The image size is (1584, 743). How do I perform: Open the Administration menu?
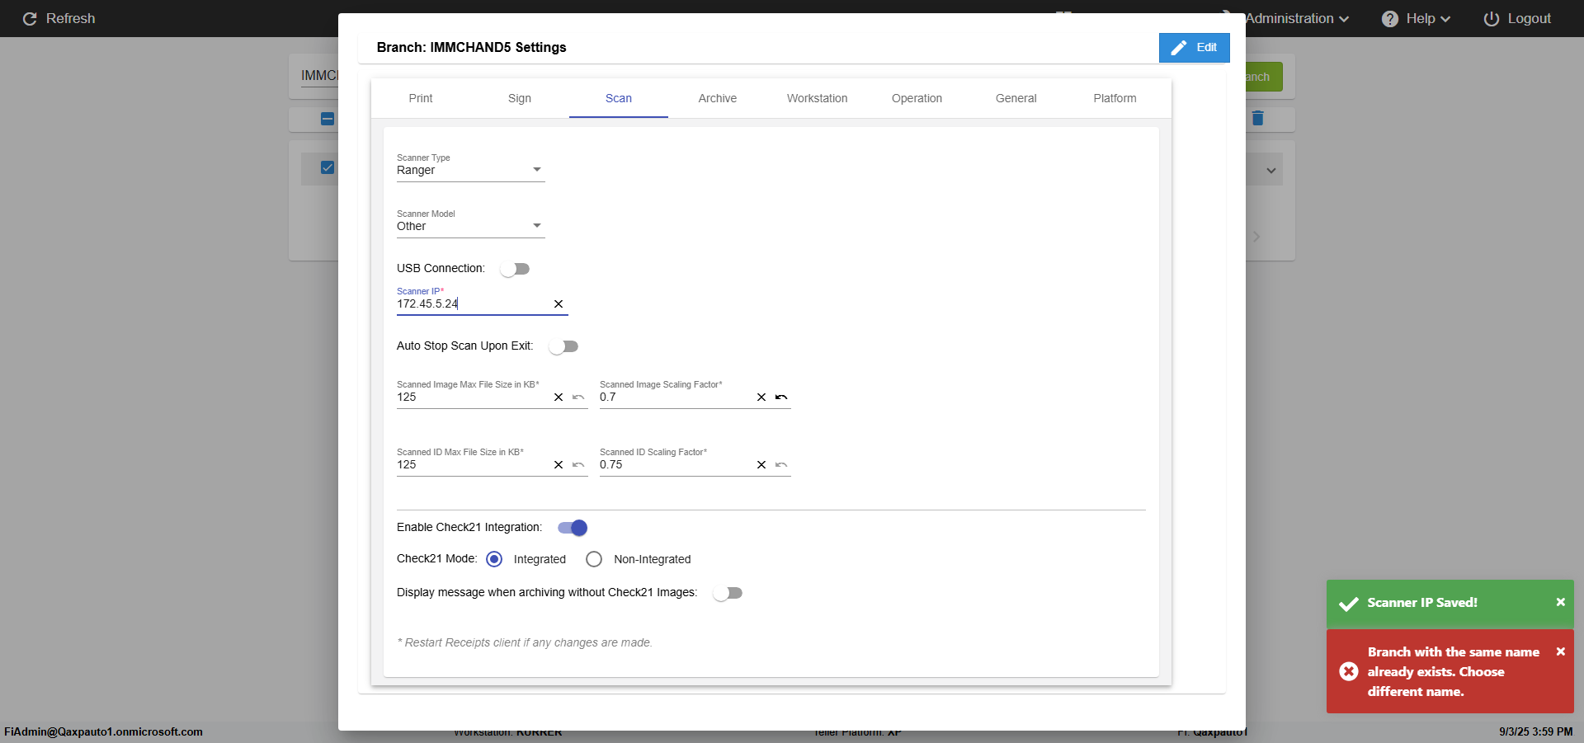tap(1297, 18)
